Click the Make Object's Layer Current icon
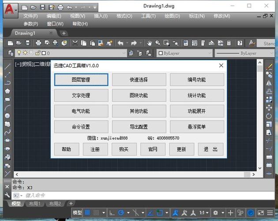The image size is (278, 221). click(x=131, y=53)
